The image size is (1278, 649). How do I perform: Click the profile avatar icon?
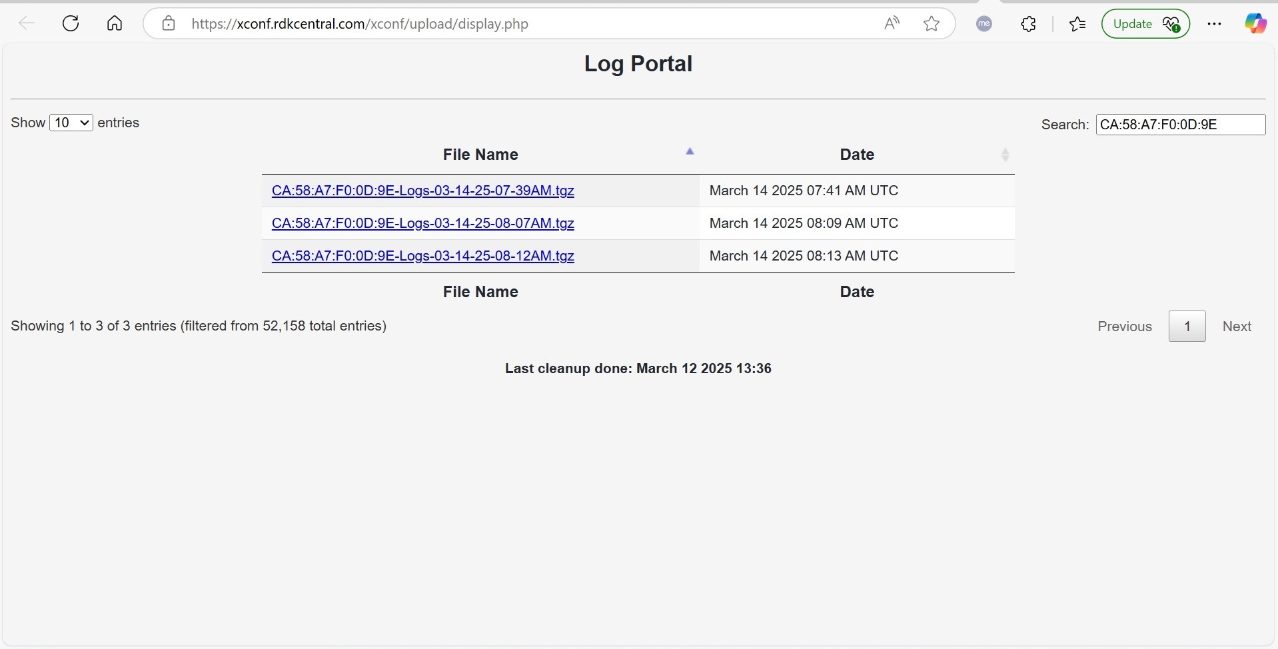tap(984, 24)
